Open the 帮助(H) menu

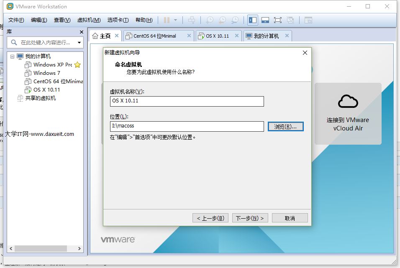click(144, 20)
